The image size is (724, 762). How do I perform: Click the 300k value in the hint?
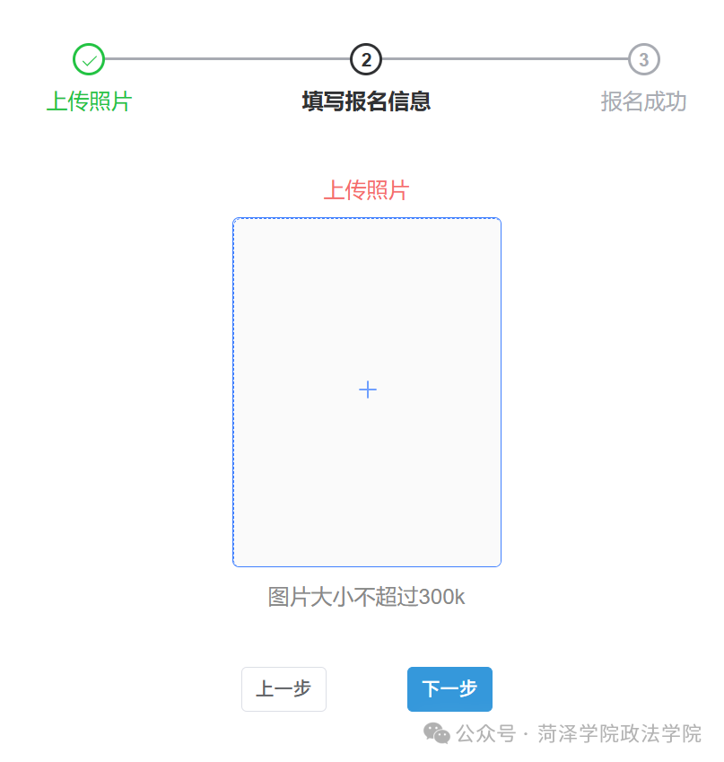441,597
